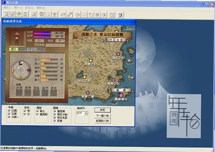This screenshot has width=215, height=152.
Task: Select the green 能力 tab in character panel
Action: coord(14,49)
